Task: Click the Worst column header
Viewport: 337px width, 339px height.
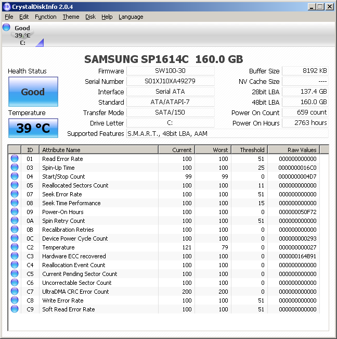Action: tap(213, 150)
